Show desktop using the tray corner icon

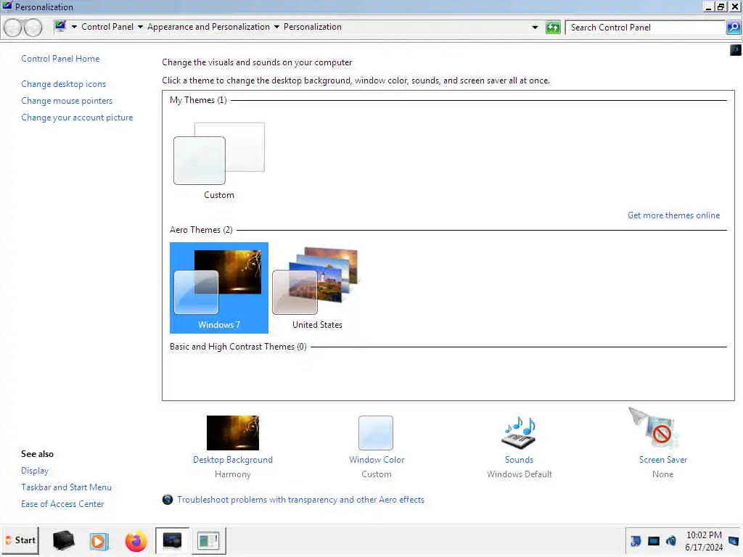pos(734,540)
